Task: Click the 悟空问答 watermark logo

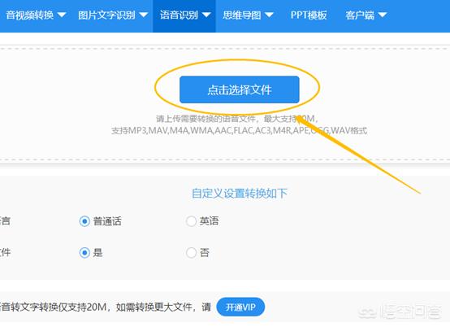Action: [x=400, y=312]
